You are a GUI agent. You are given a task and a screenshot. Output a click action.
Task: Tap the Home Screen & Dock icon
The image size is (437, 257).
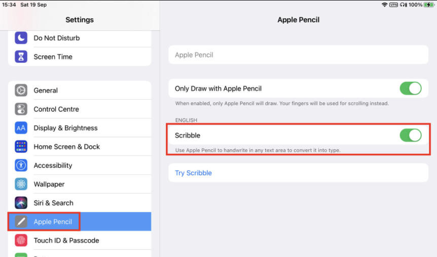click(21, 147)
